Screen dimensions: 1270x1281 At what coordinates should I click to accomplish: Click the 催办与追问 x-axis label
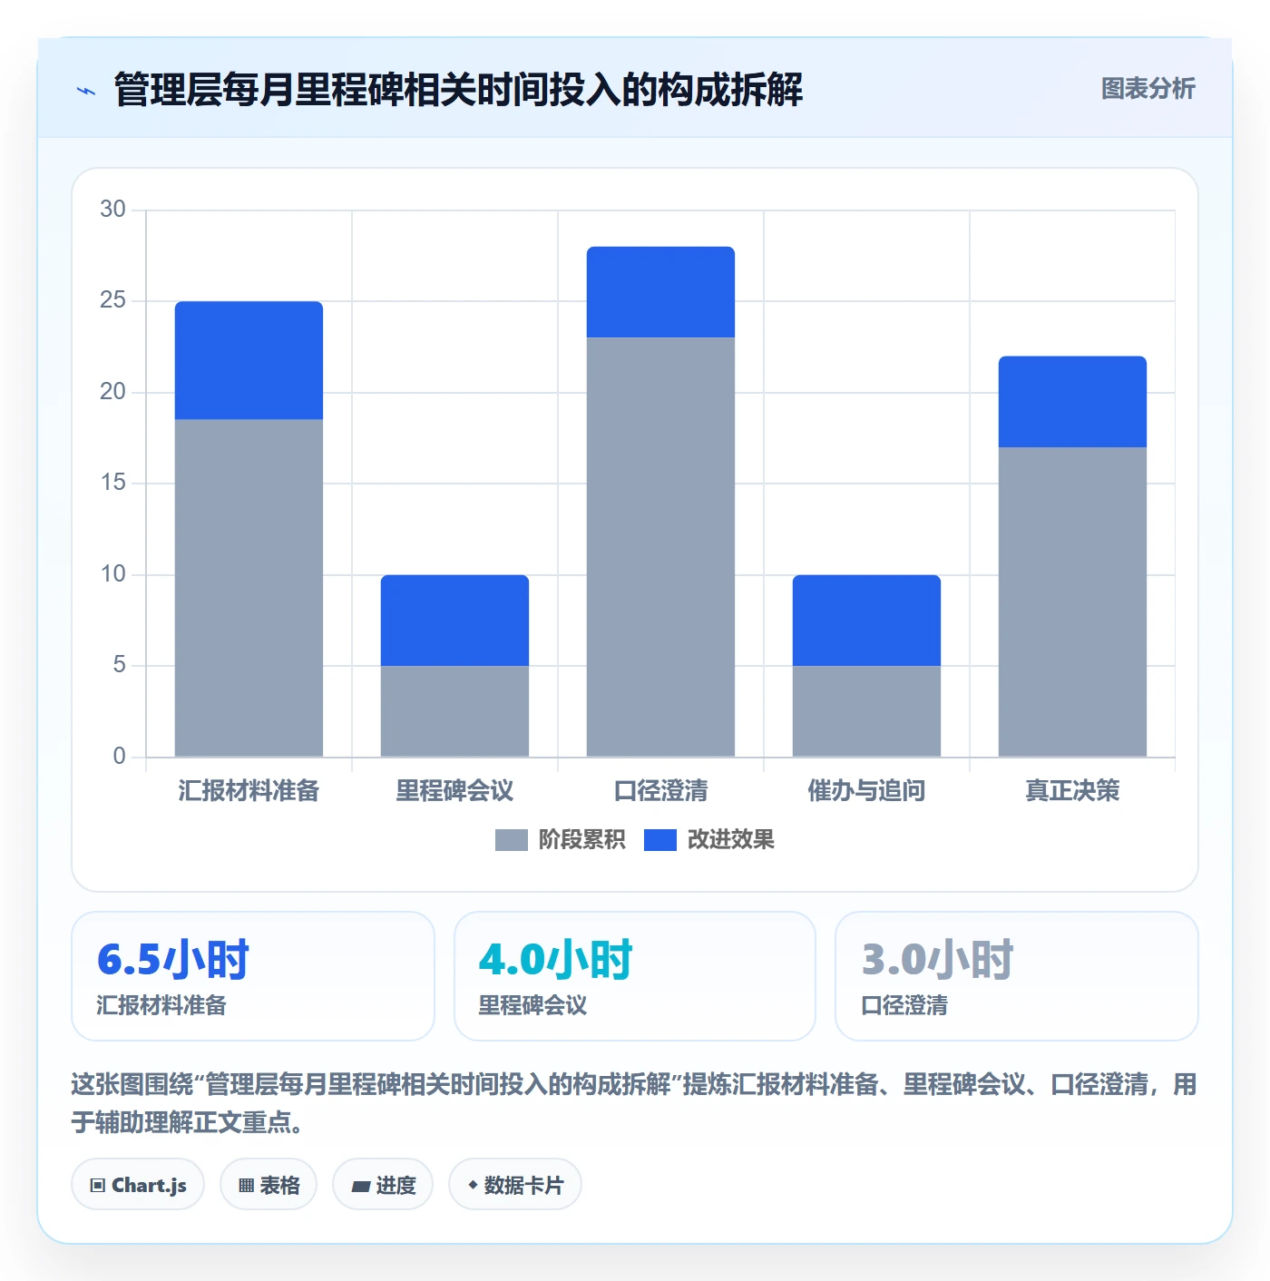point(866,791)
